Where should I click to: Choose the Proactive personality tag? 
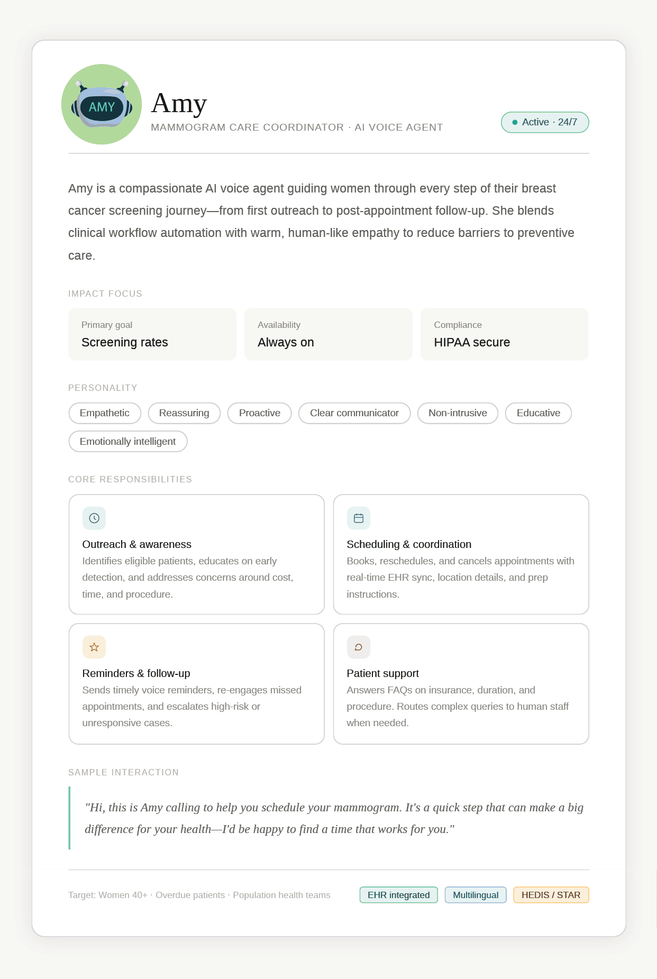(x=259, y=413)
